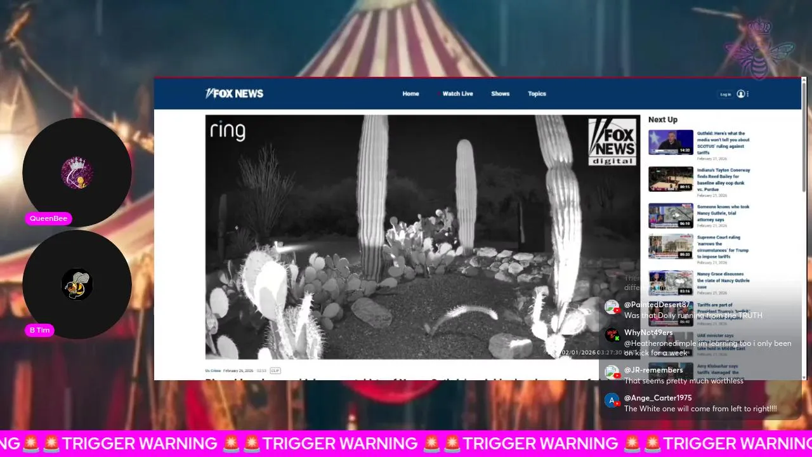Viewport: 812px width, 457px height.
Task: Click the 'Next Up' heading
Action: click(663, 119)
